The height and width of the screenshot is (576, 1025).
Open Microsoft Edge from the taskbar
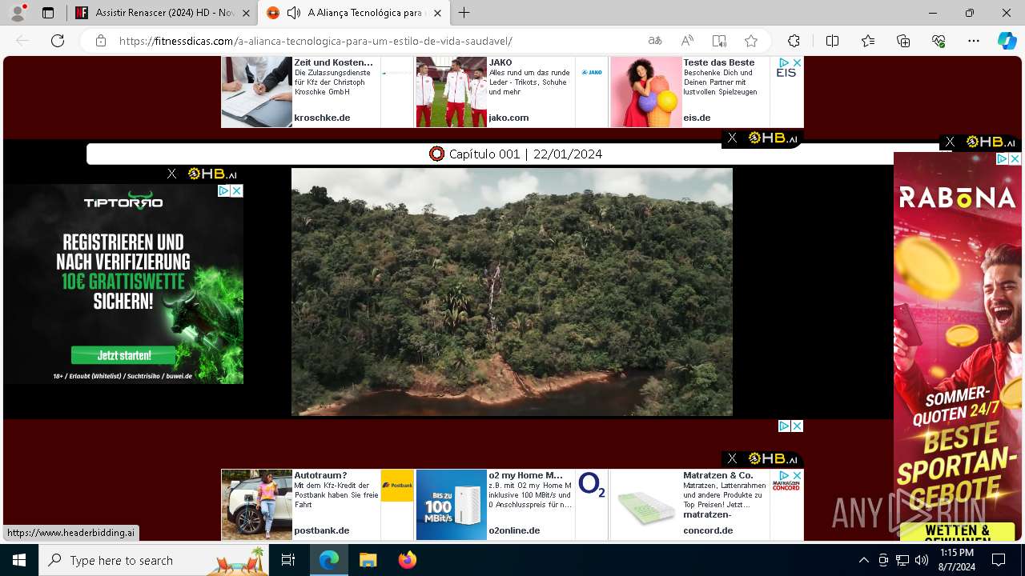pos(329,560)
